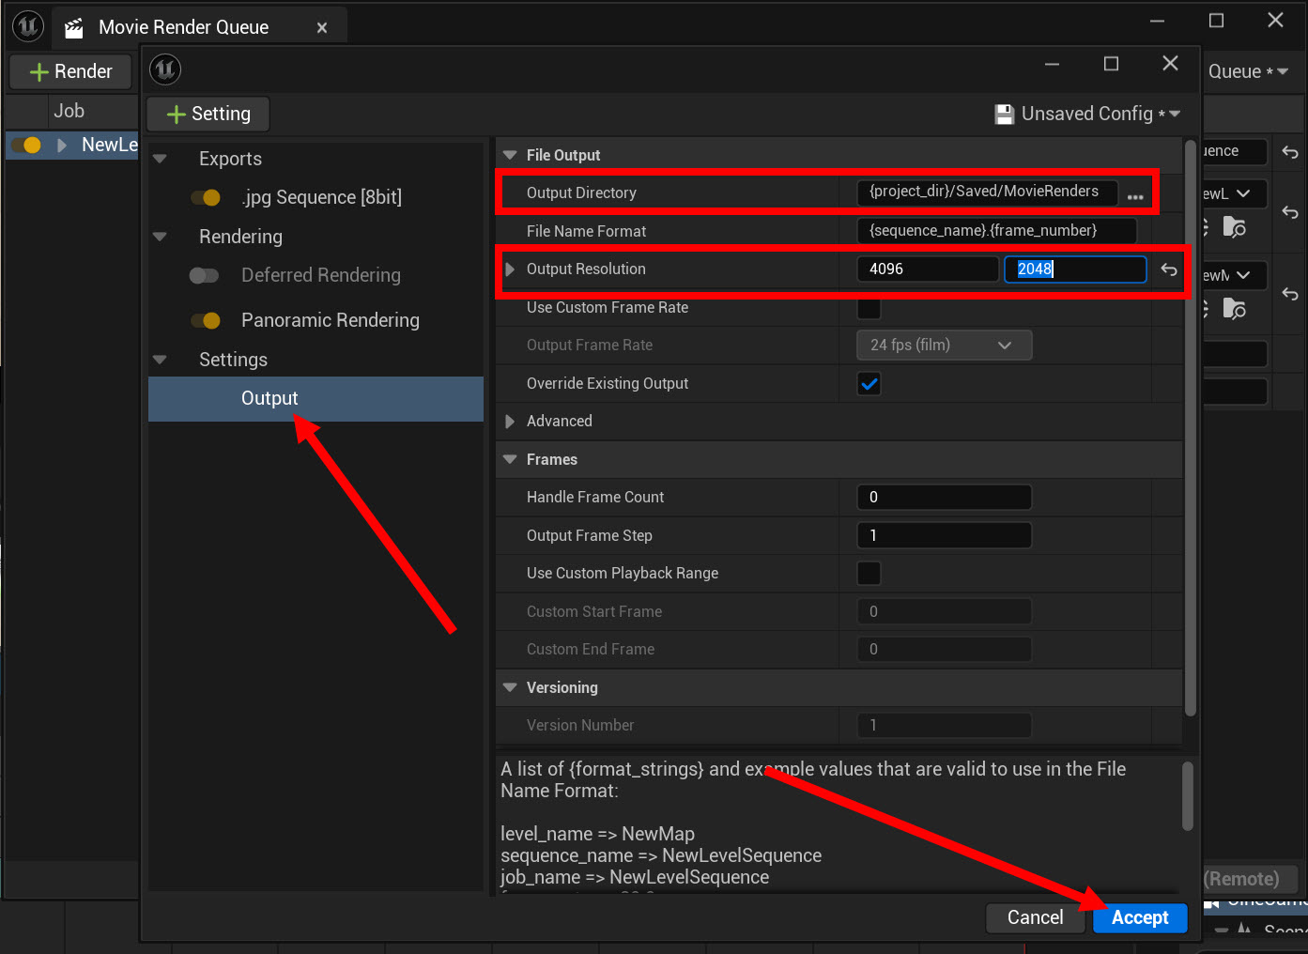Uncheck Override Existing Output checkbox
The image size is (1308, 954).
click(869, 383)
